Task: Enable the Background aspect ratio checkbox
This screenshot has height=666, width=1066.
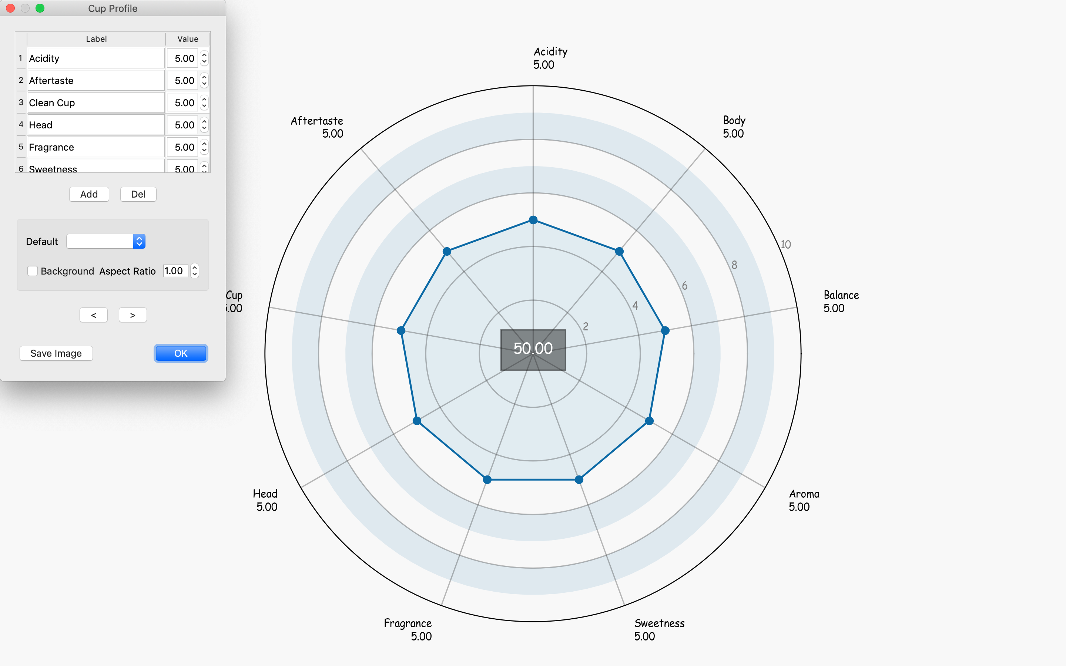Action: (32, 271)
